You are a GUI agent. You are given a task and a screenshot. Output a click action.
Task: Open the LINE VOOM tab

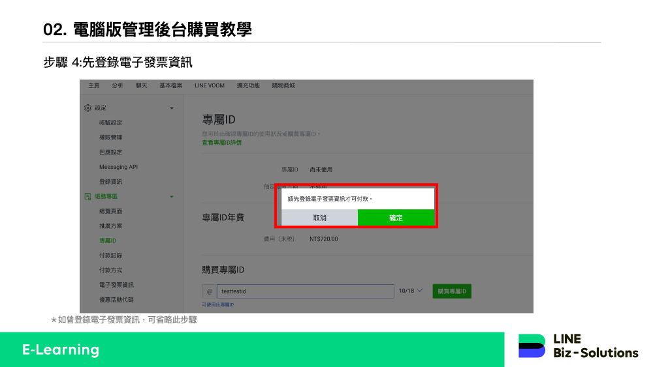click(x=209, y=85)
